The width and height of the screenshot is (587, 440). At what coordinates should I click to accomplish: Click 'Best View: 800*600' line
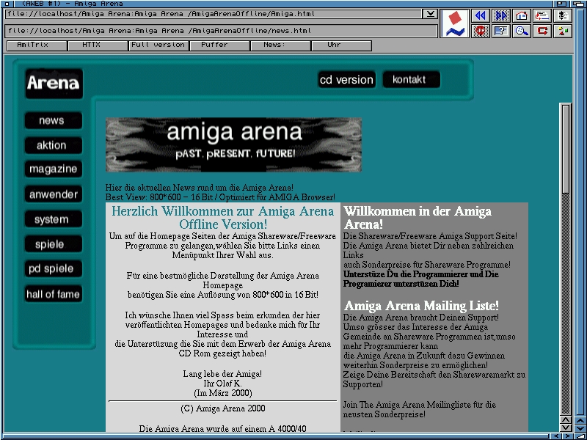point(220,197)
